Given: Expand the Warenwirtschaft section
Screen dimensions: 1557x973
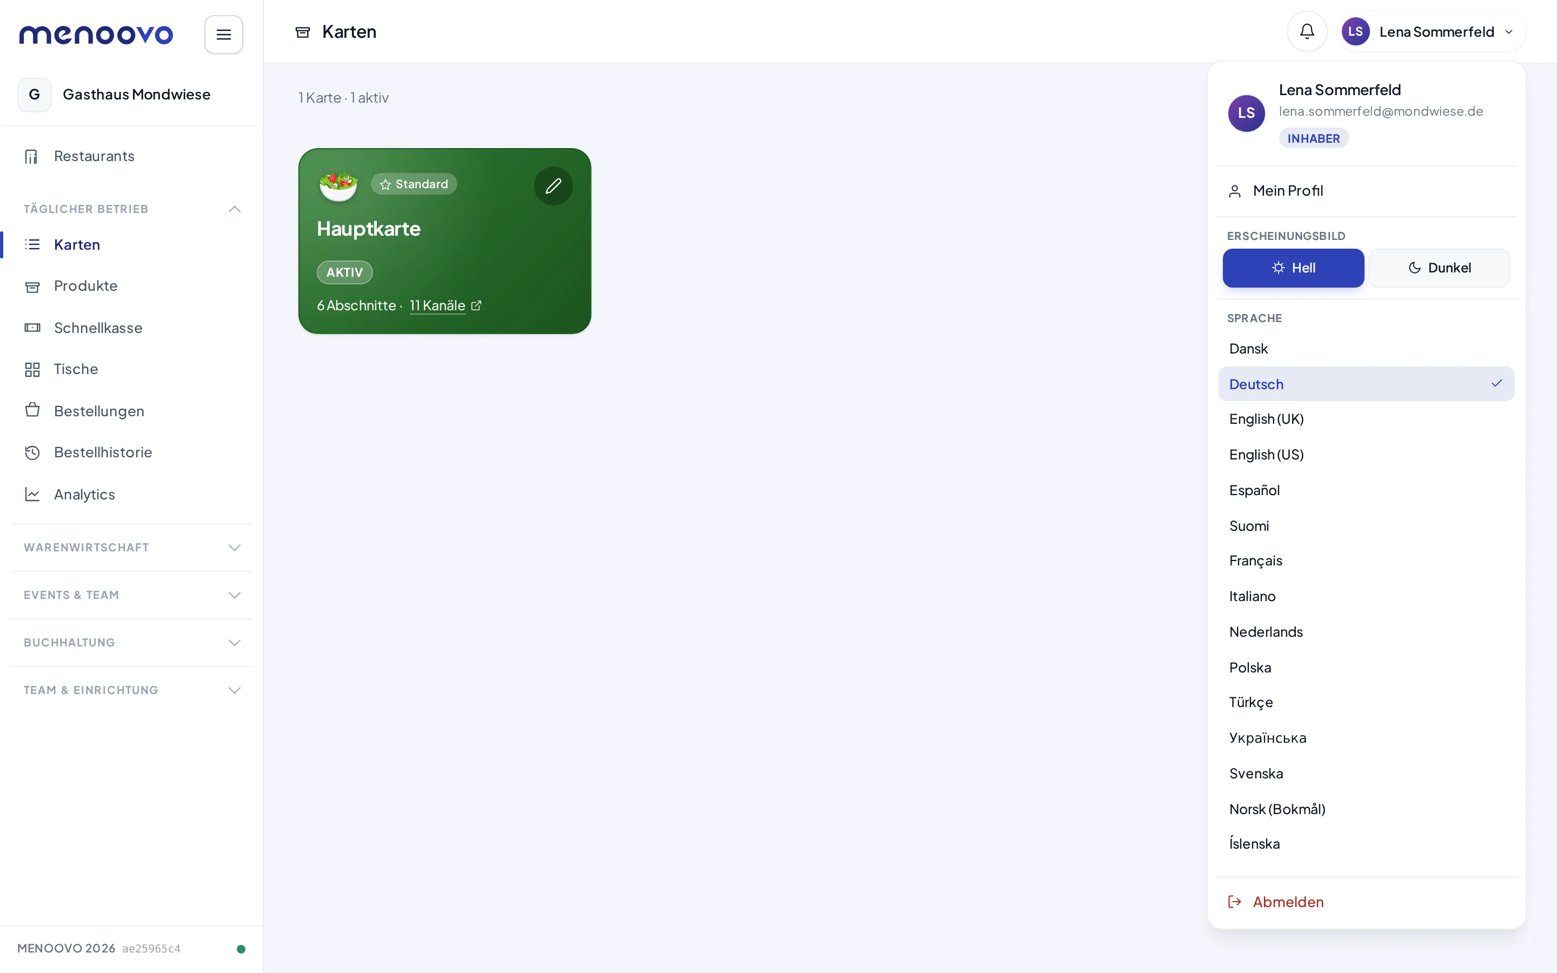Looking at the screenshot, I should pos(131,548).
